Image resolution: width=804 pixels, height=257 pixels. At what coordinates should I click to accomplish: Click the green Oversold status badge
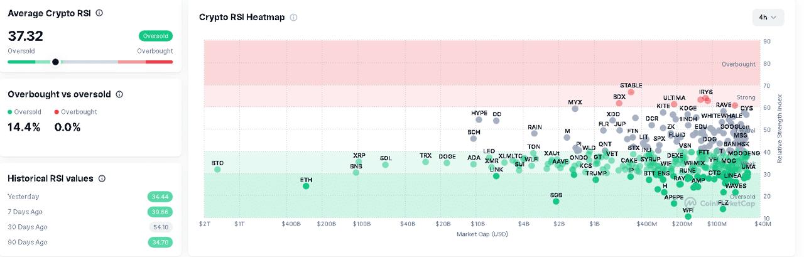coord(156,36)
